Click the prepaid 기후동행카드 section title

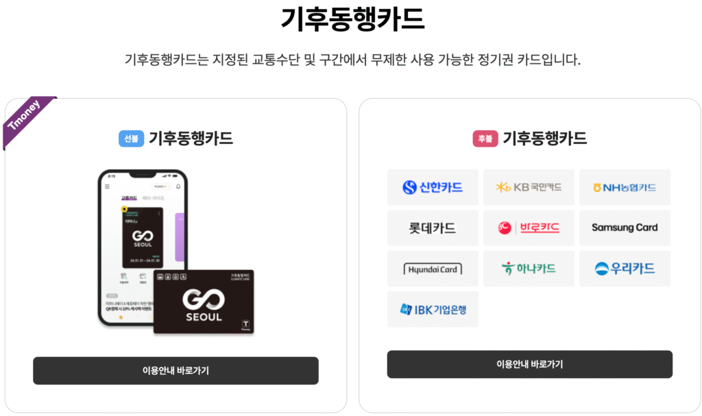(191, 138)
